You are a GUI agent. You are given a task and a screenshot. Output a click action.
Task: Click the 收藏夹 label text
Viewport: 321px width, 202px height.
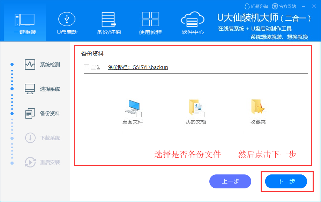click(x=258, y=122)
